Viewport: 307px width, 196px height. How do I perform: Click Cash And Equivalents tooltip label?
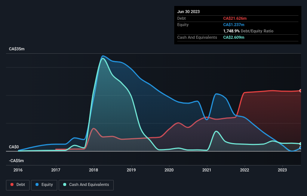(x=197, y=37)
